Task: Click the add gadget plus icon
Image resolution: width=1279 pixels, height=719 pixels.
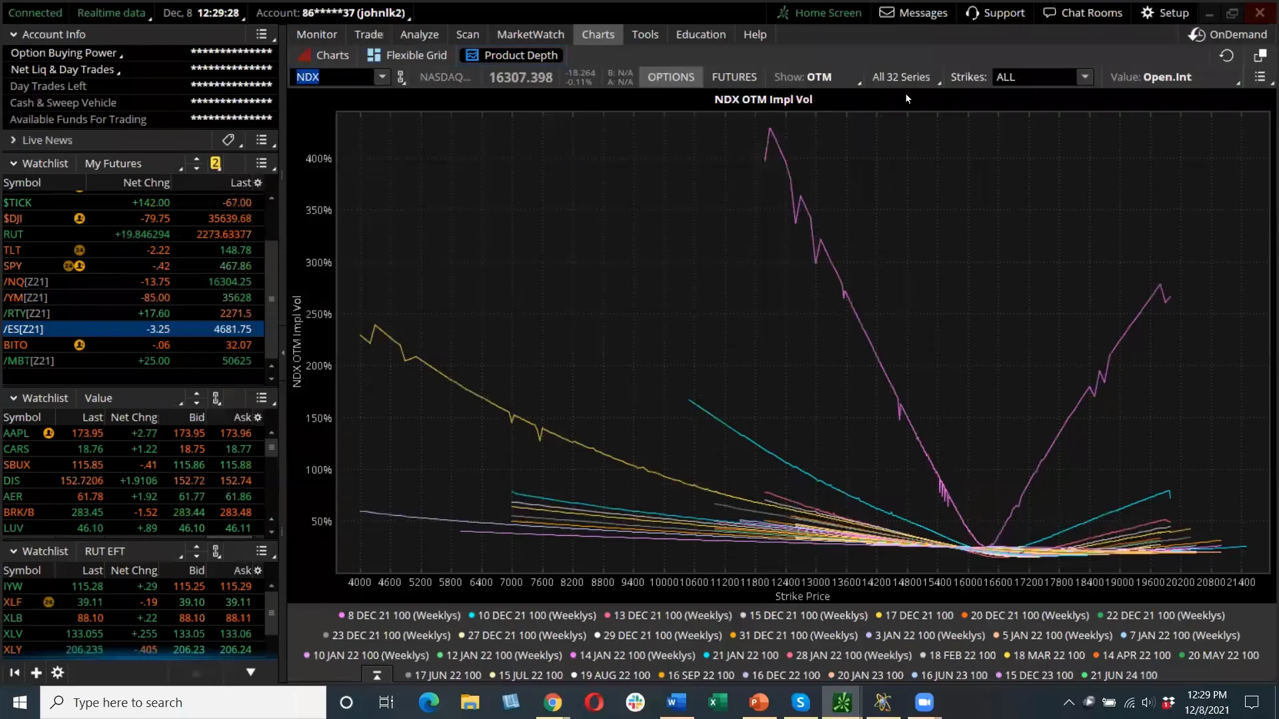Action: [36, 672]
